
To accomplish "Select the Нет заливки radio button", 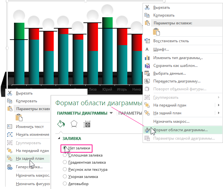I will coord(65,148).
